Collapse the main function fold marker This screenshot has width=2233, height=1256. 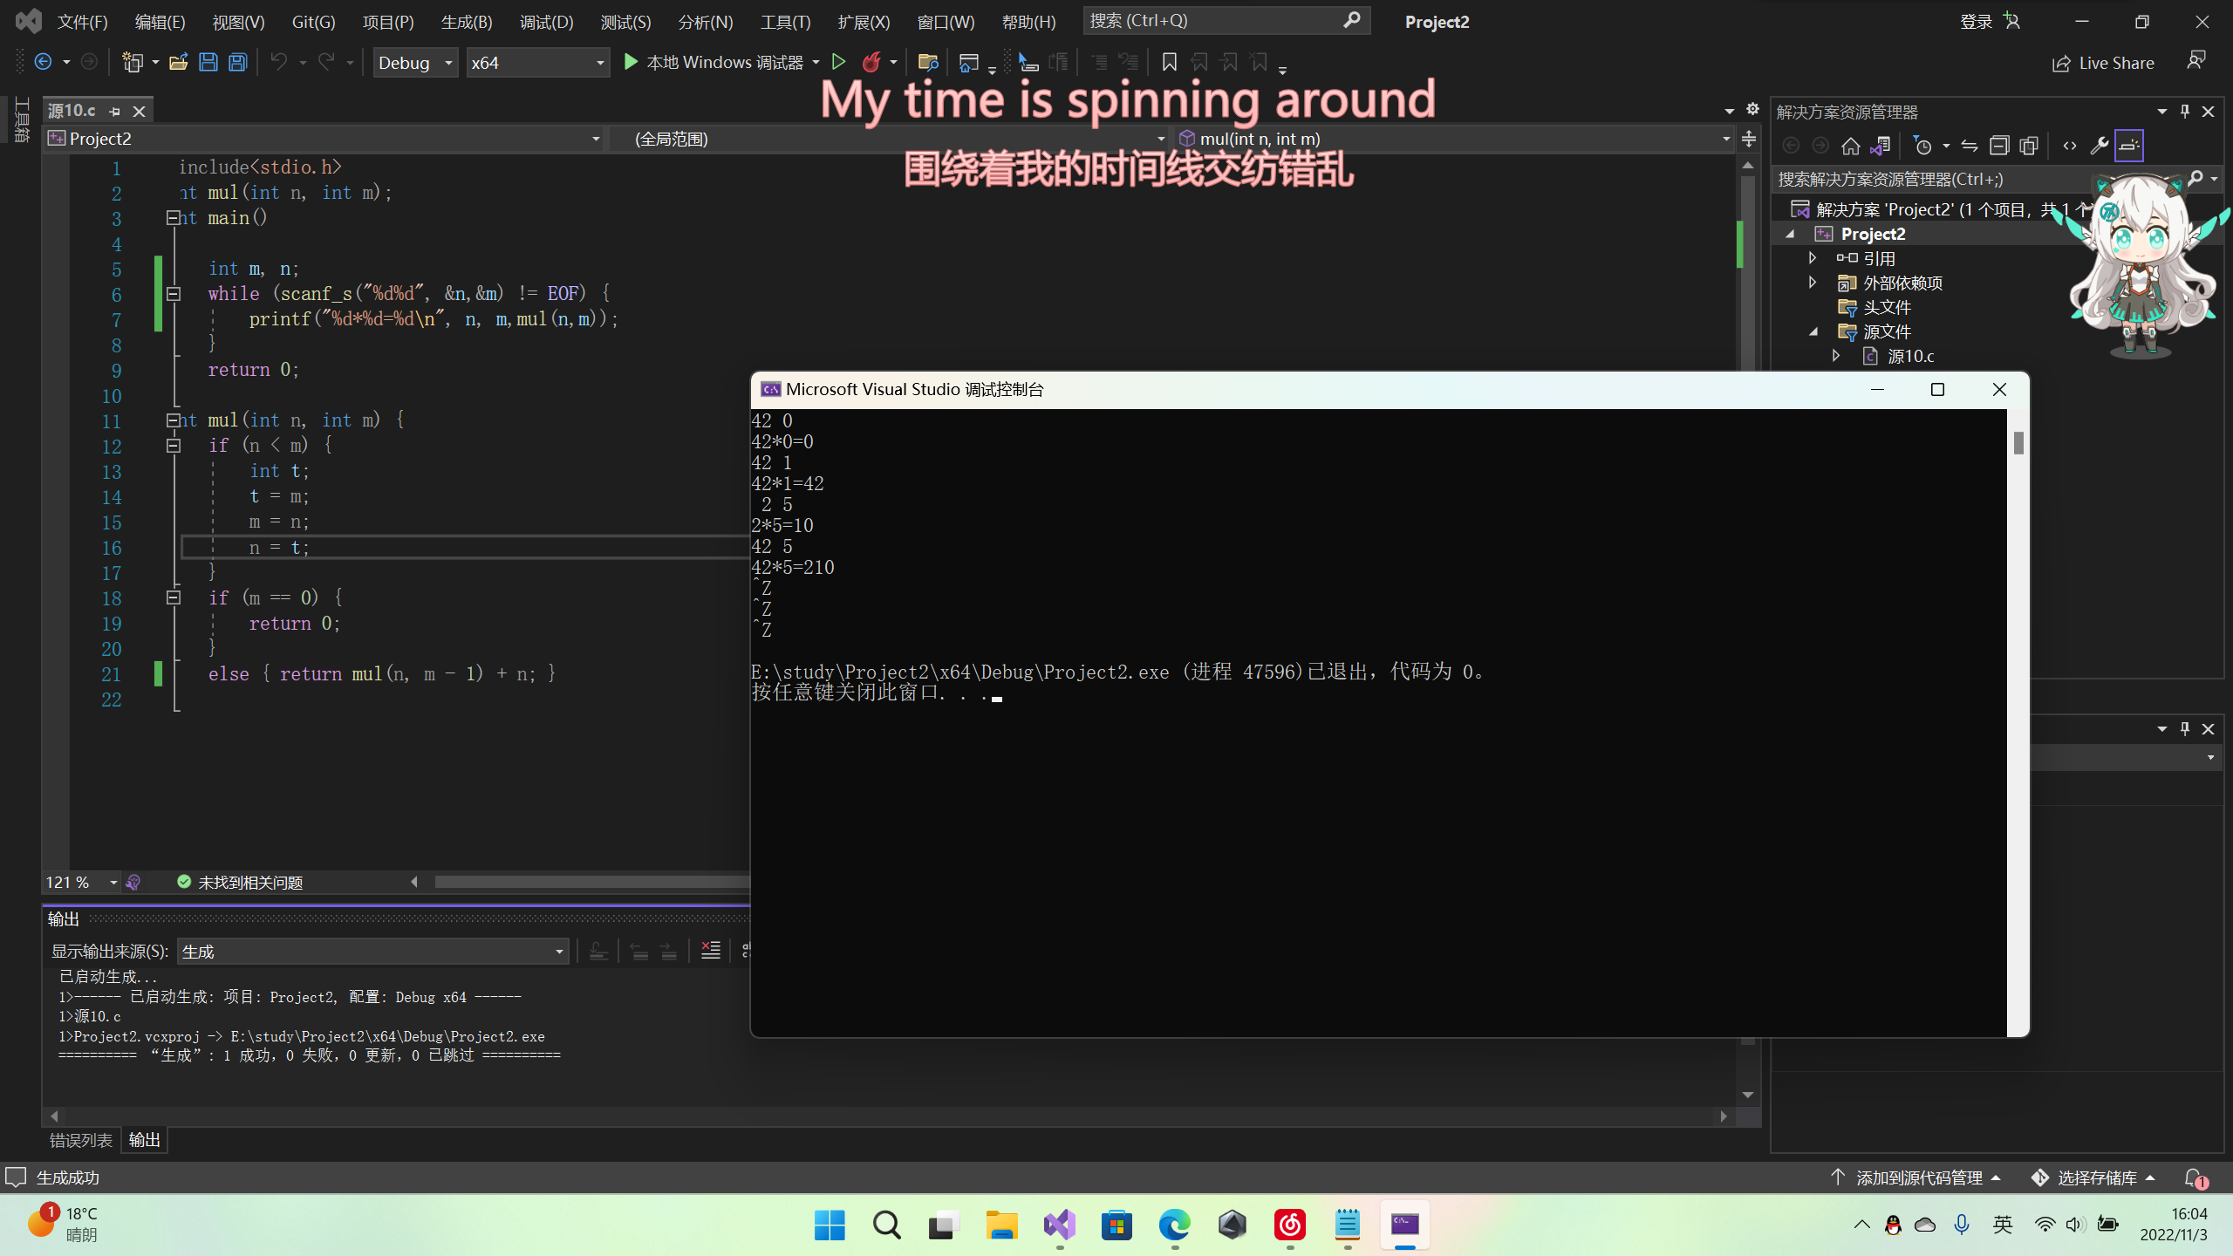173,218
